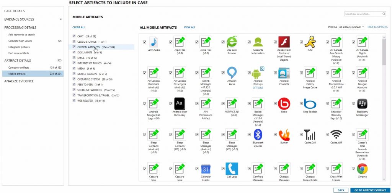Click the Chrome browser icon
The image size is (392, 193).
click(362, 169)
